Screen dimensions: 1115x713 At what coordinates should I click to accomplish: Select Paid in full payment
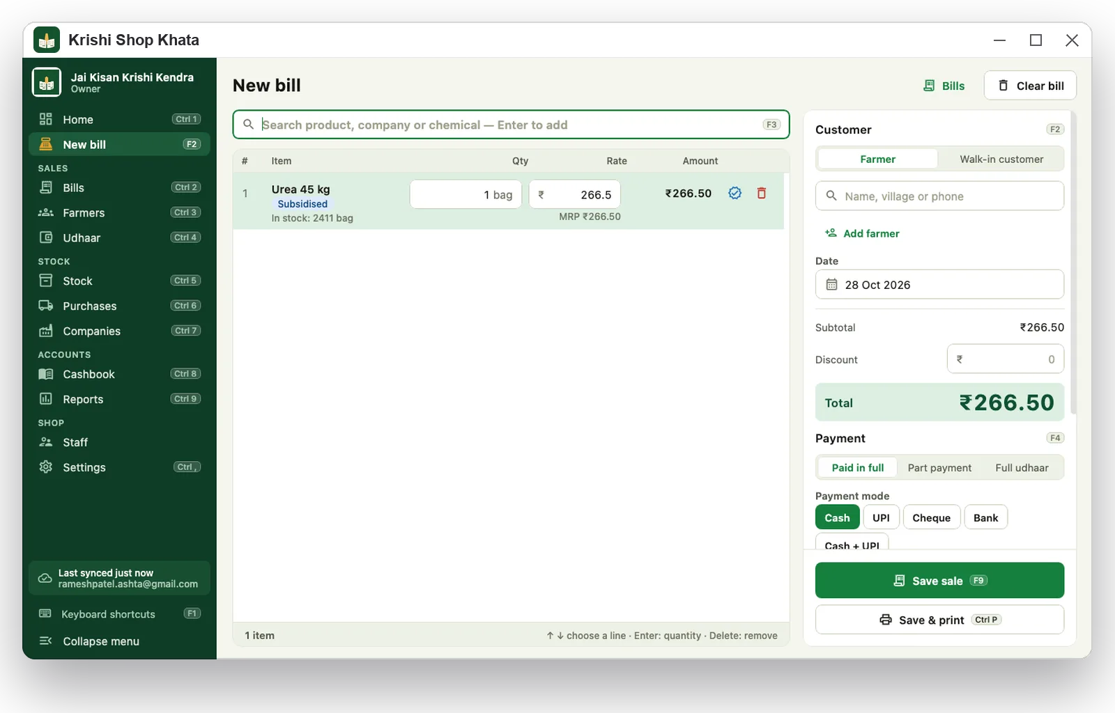pos(858,468)
